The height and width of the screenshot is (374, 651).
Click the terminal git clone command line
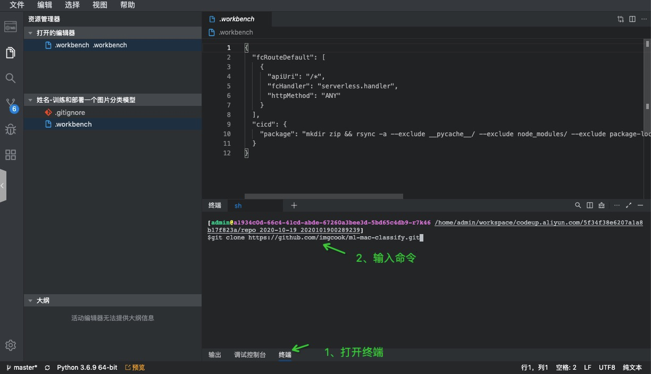point(315,238)
